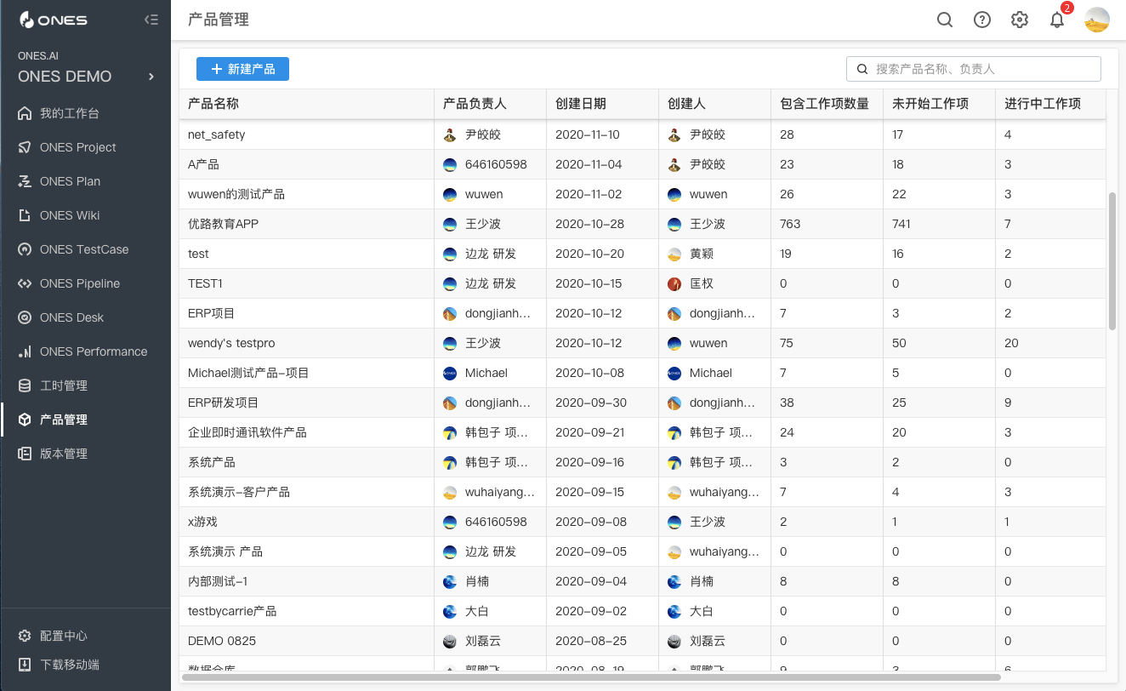Click 刘磊云's avatar in the 创建人 column

pos(674,641)
